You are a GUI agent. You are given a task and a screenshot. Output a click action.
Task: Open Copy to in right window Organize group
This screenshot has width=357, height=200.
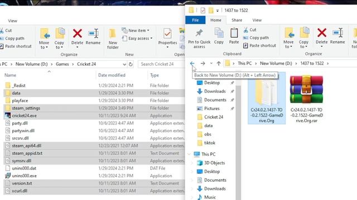click(303, 38)
